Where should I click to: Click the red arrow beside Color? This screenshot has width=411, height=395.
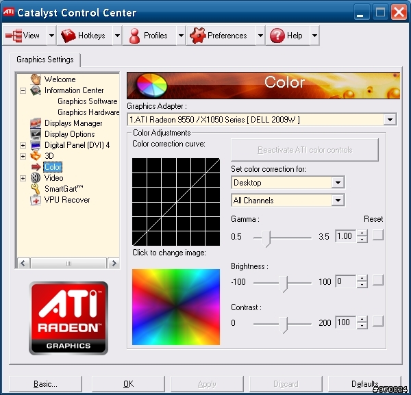pos(36,167)
